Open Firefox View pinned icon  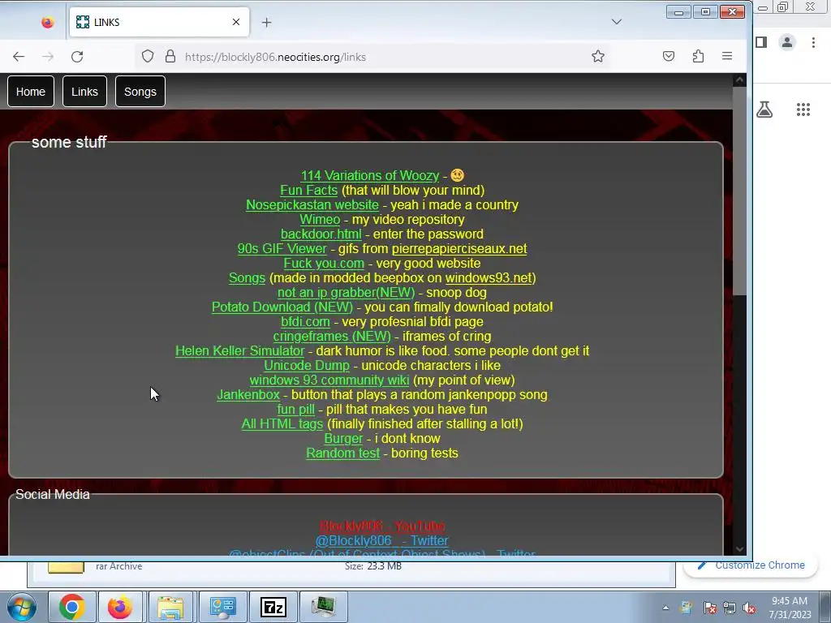48,22
